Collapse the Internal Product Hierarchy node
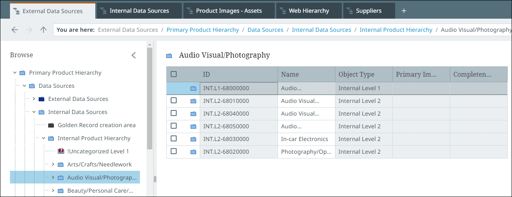512x197 pixels. [x=43, y=138]
